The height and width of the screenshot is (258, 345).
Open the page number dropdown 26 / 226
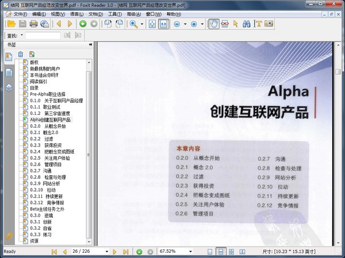coord(106,252)
